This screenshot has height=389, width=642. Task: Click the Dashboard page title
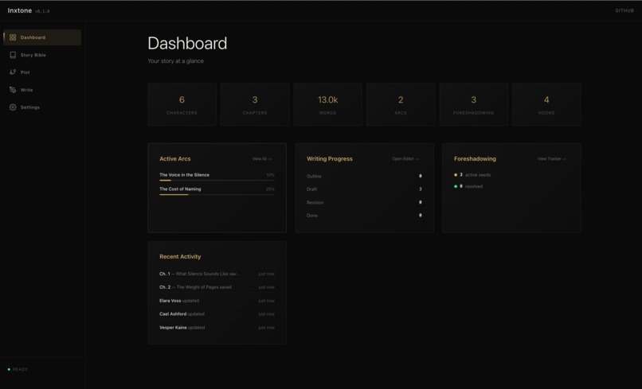(x=187, y=44)
